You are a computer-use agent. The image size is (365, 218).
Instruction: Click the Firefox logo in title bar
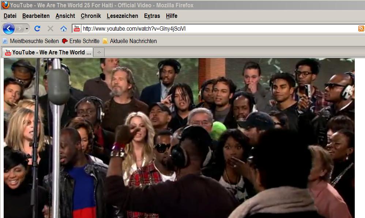coord(5,5)
